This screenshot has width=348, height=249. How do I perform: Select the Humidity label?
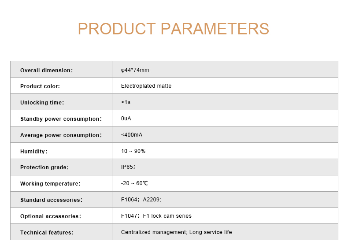pyautogui.click(x=34, y=152)
